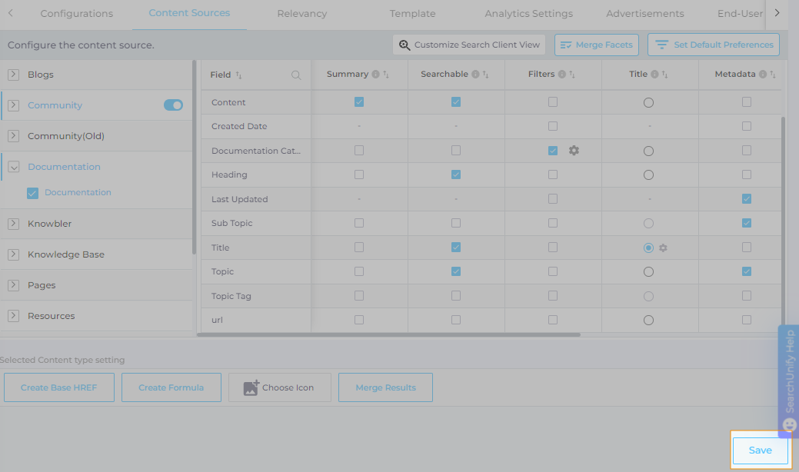Click the info icon next to Summary header
This screenshot has height=472, width=799.
click(x=375, y=75)
